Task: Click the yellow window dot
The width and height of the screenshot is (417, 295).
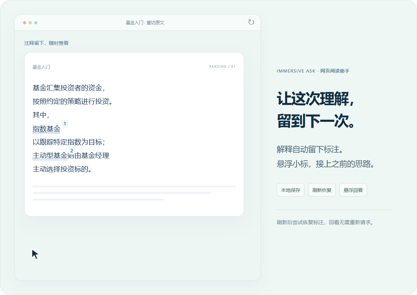Action: [x=30, y=23]
